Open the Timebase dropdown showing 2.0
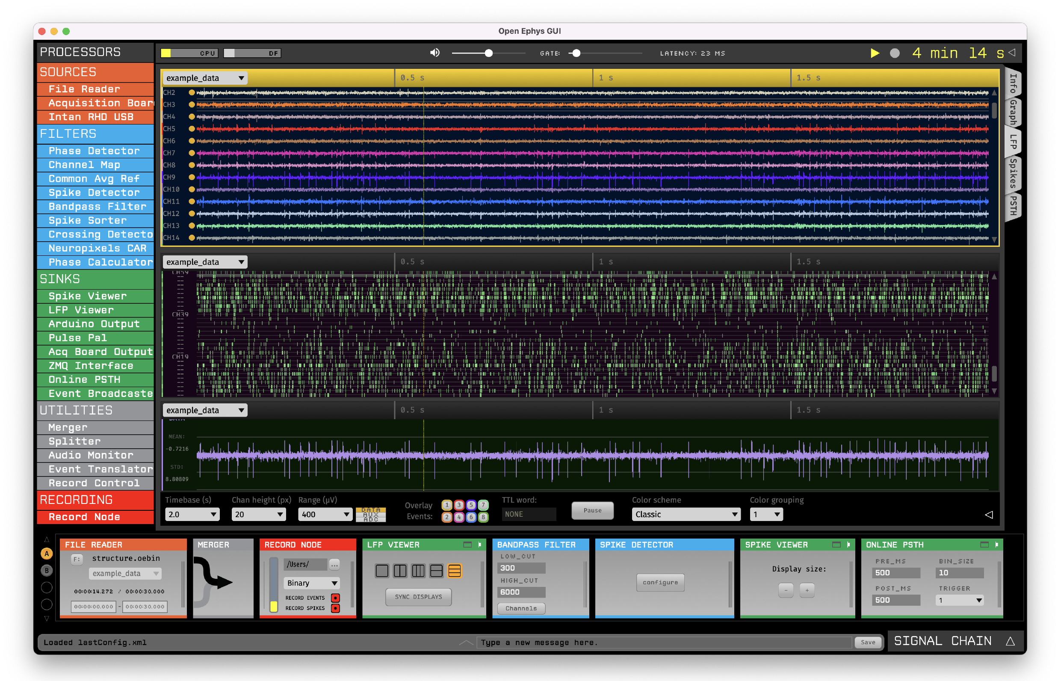The height and width of the screenshot is (681, 1061). (192, 514)
